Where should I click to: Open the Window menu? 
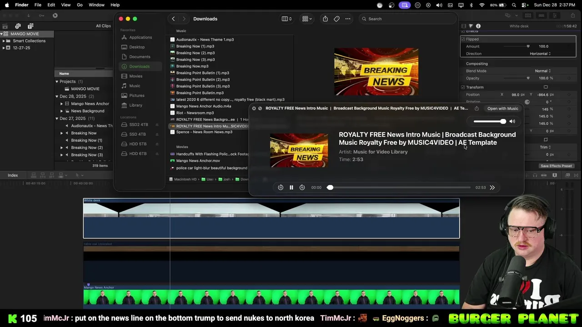(x=96, y=5)
